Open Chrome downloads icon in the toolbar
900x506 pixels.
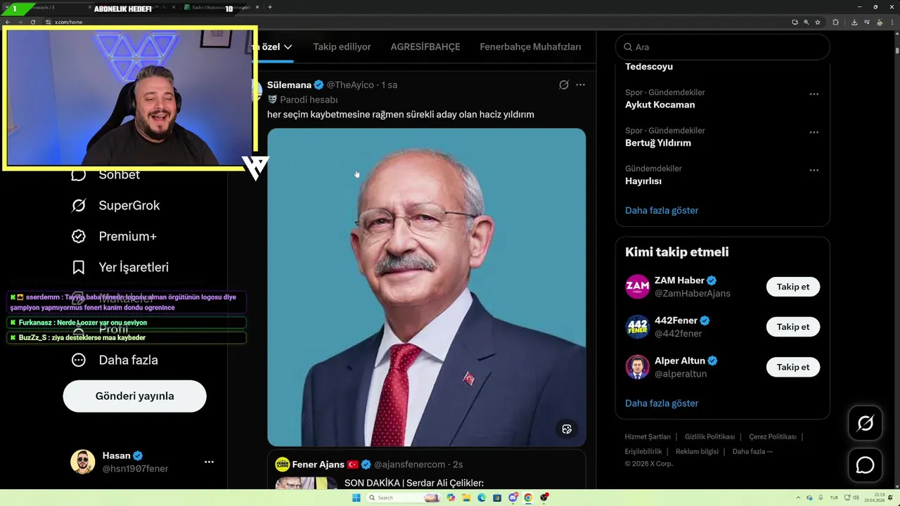pyautogui.click(x=854, y=22)
